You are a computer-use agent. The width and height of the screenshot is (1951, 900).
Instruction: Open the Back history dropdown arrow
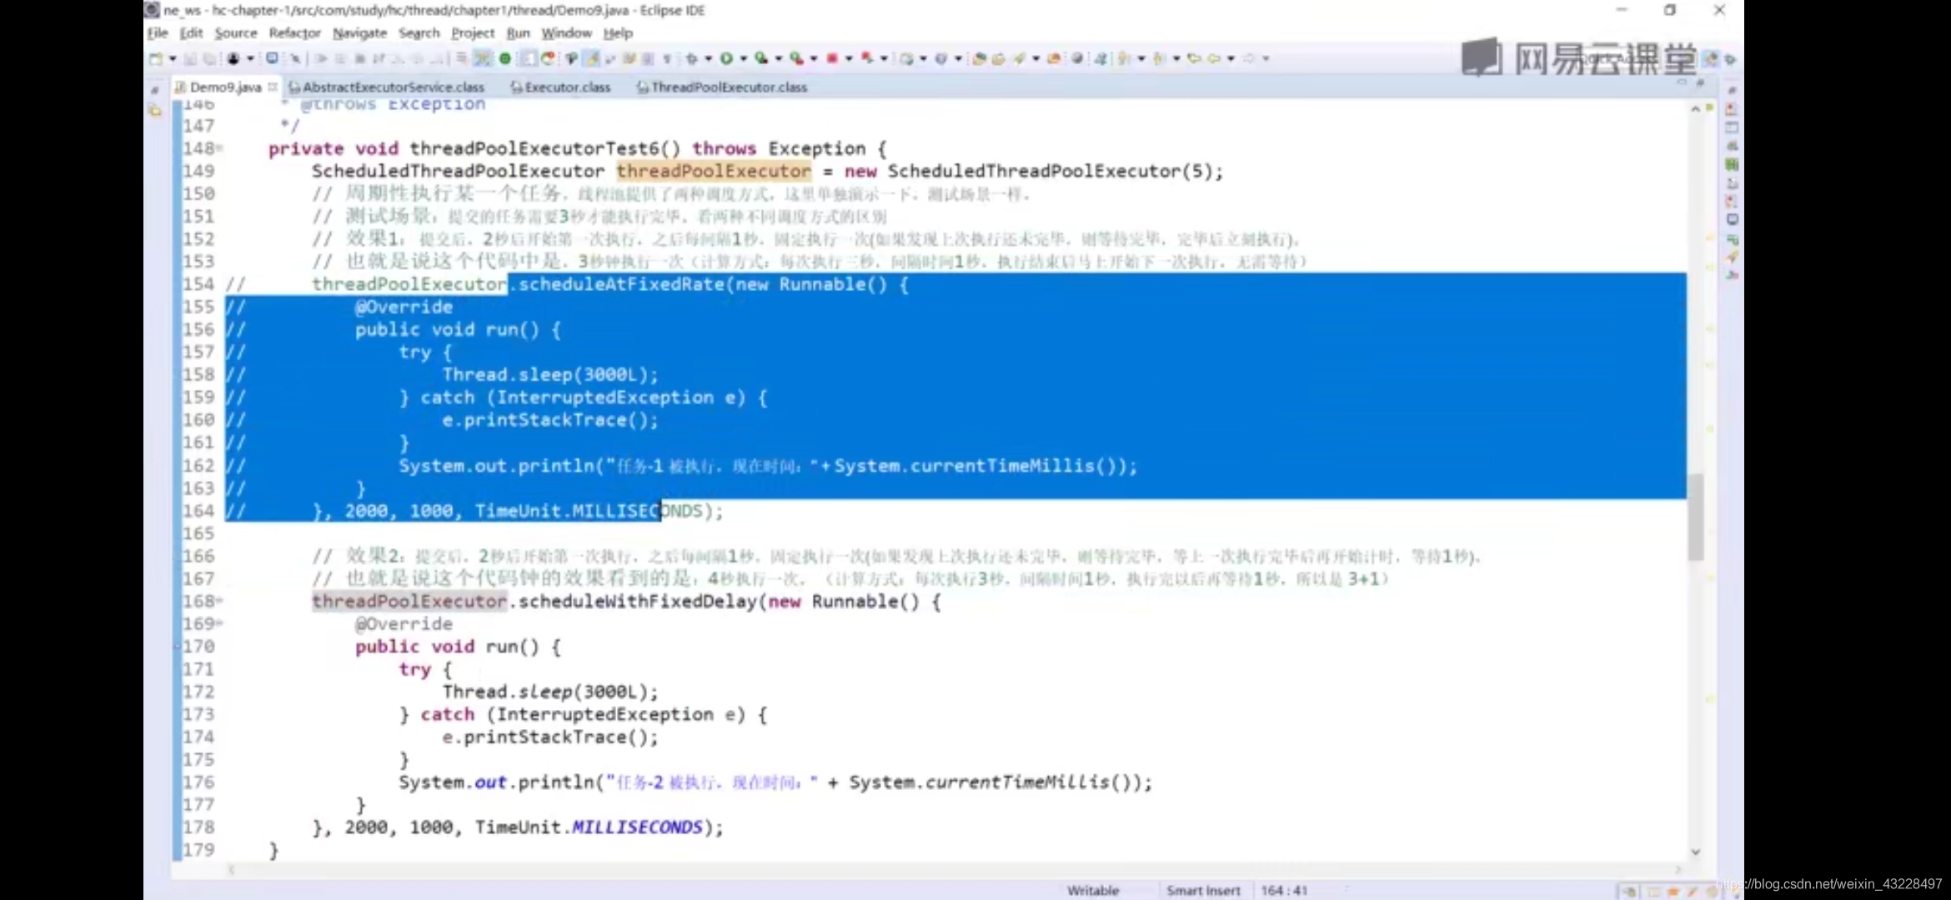1231,58
